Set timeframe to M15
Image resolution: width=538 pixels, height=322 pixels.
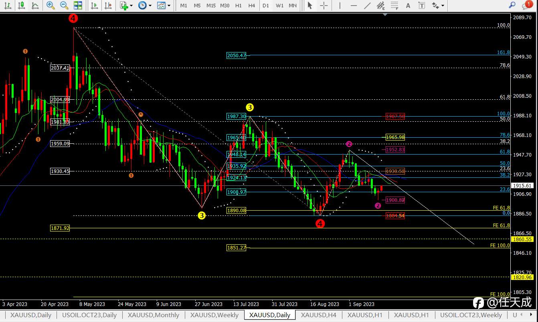coord(211,6)
